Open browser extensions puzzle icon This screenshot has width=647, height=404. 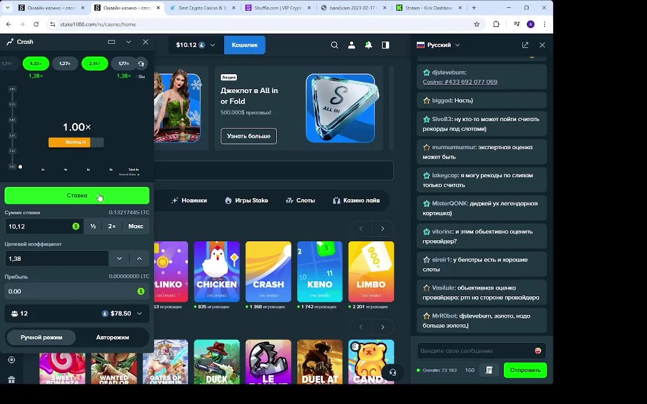496,24
